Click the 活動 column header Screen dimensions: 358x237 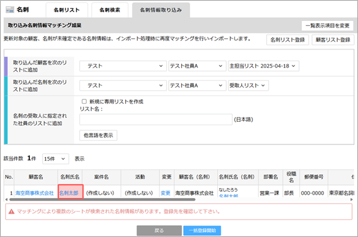coord(140,177)
